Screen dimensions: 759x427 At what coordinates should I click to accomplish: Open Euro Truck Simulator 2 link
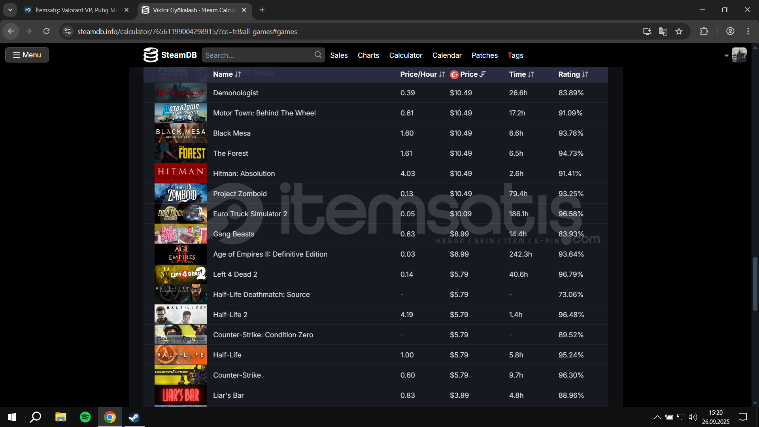pos(250,214)
